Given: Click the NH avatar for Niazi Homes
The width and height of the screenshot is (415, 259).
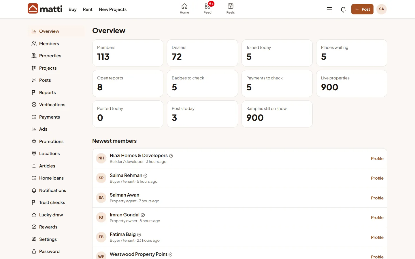Looking at the screenshot, I should point(101,158).
